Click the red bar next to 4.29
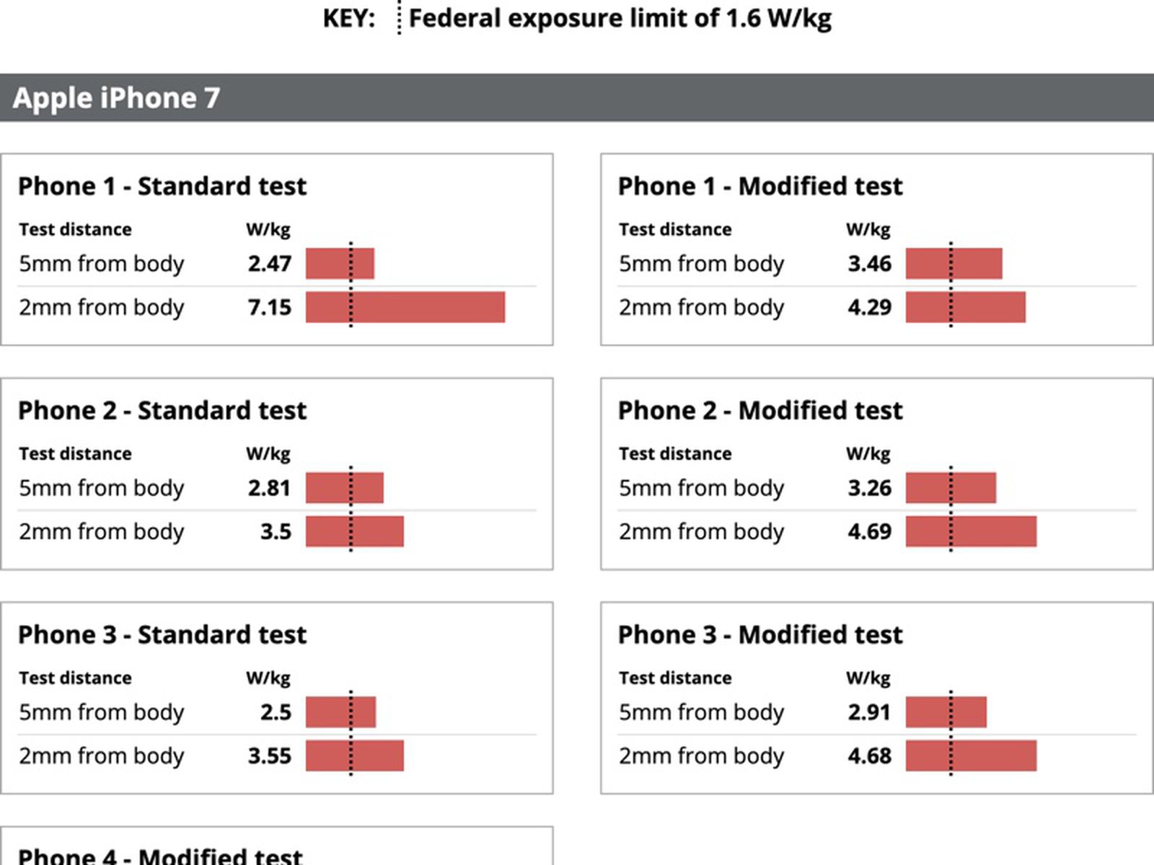1154x865 pixels. 965,307
